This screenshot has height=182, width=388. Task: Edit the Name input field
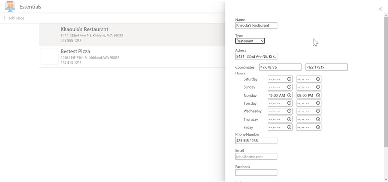tap(256, 25)
